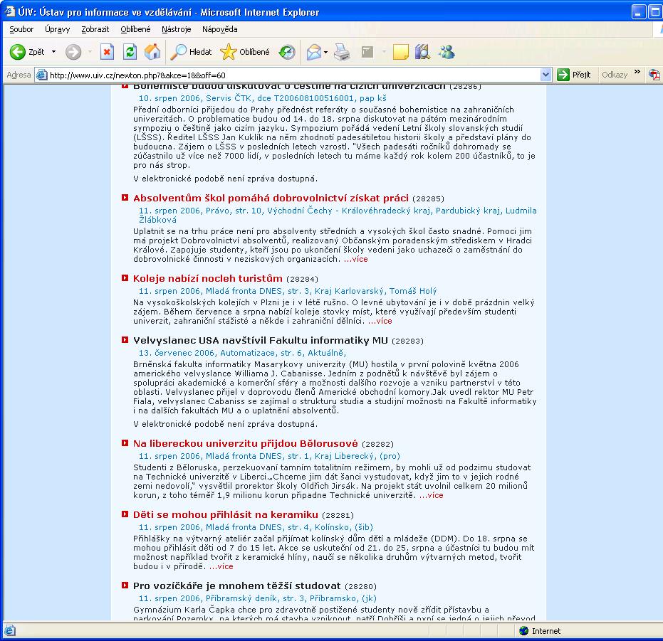The height and width of the screenshot is (641, 663).
Task: Open the Nástroje menu
Action: 177,29
